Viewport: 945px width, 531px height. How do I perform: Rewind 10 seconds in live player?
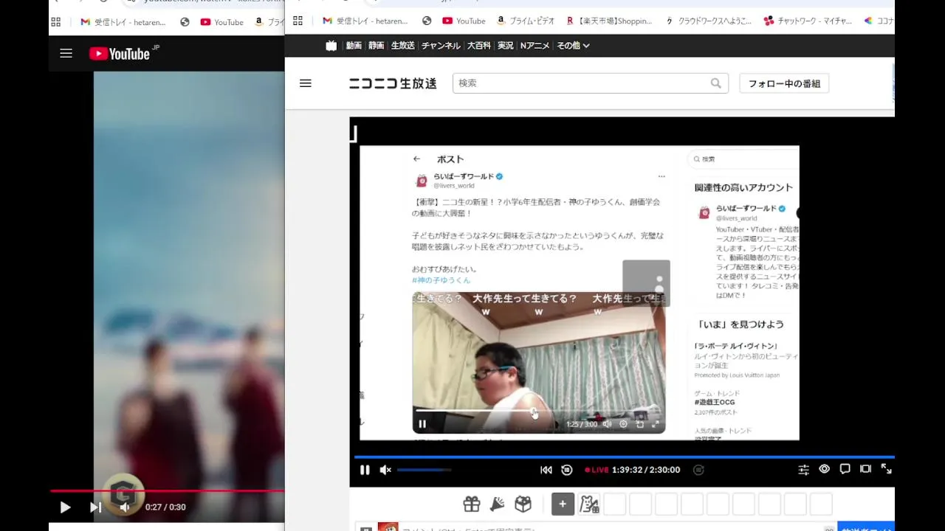pyautogui.click(x=567, y=470)
